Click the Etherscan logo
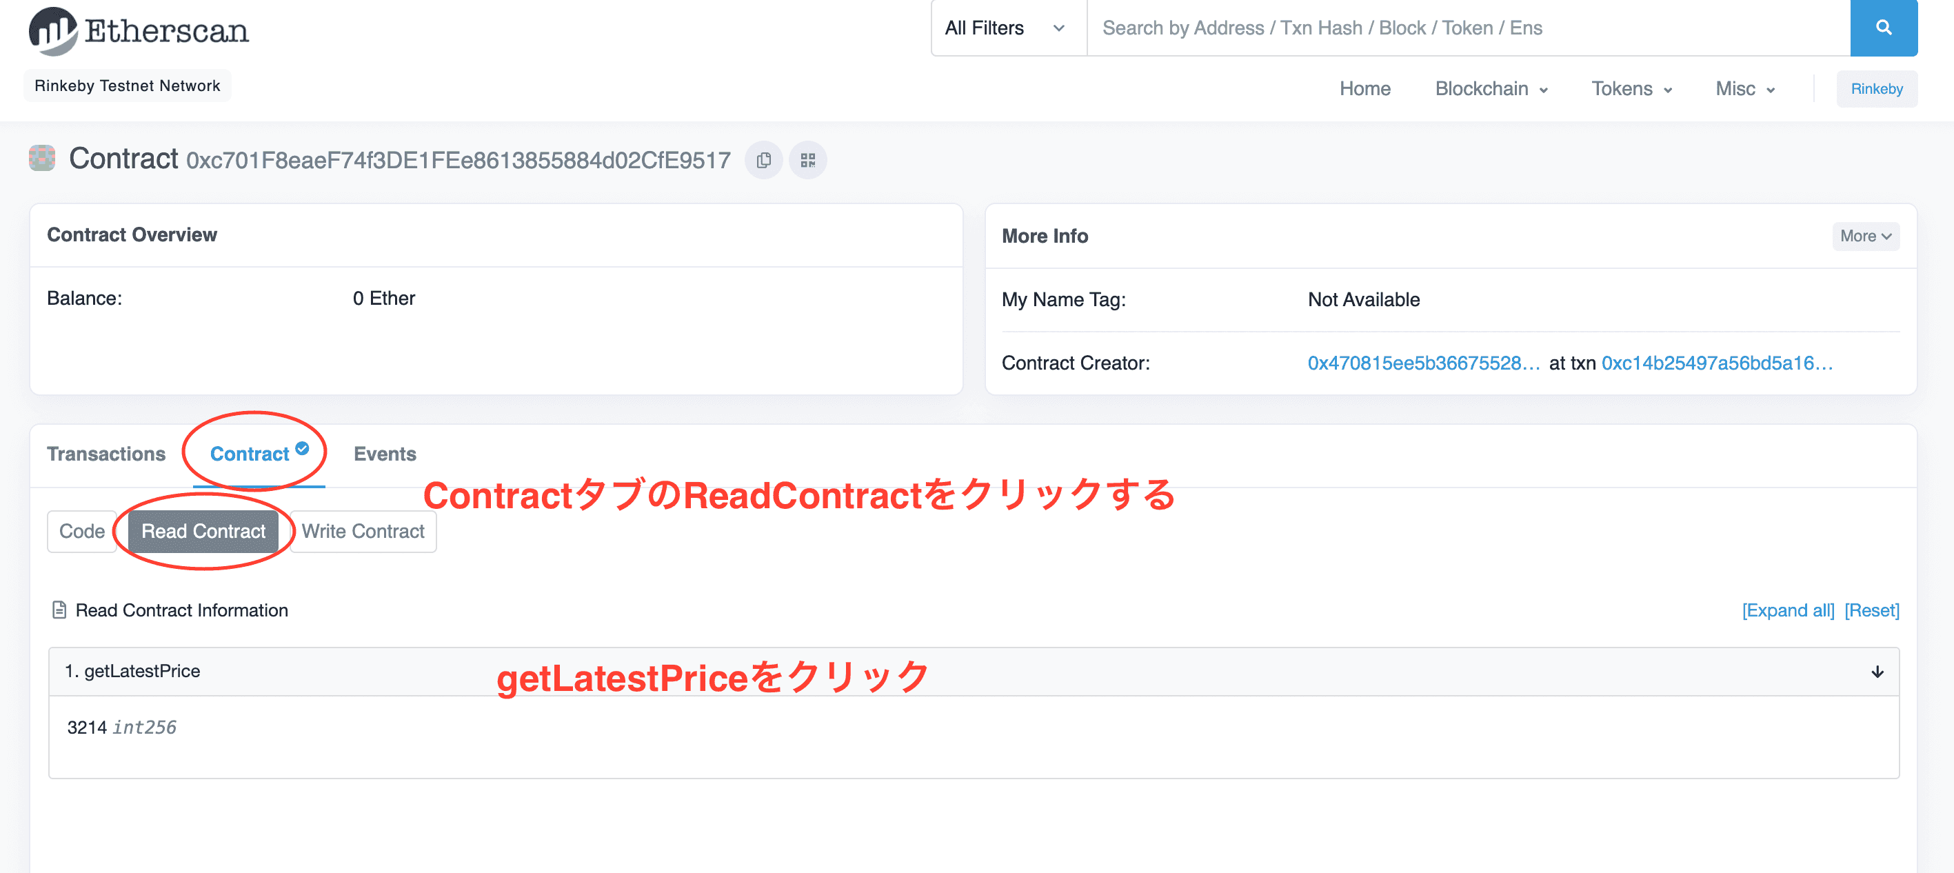The height and width of the screenshot is (873, 1954). click(x=139, y=31)
